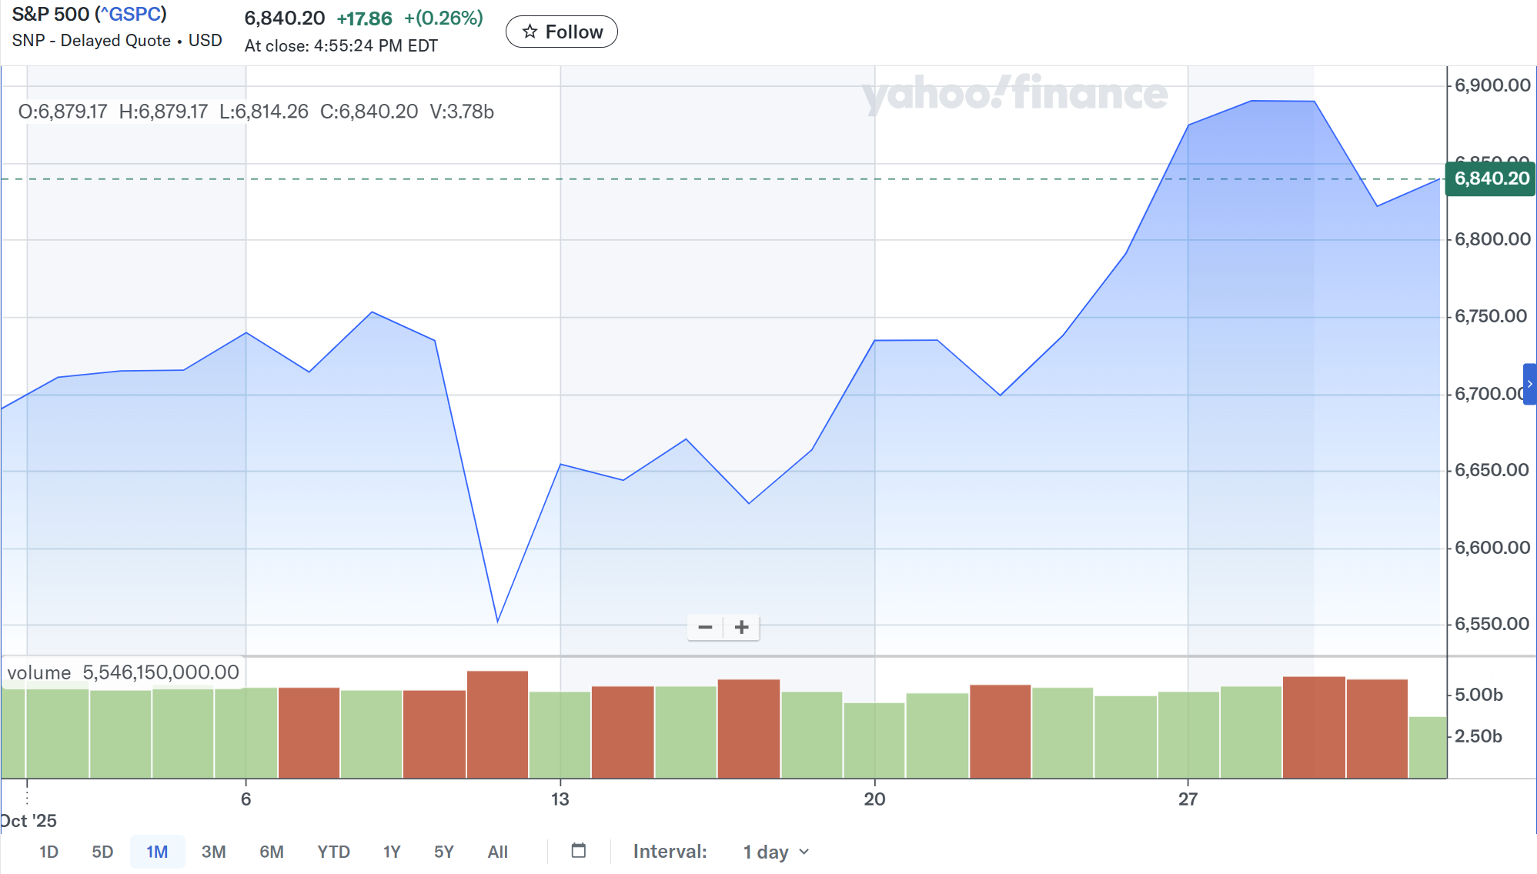Select the 1Y time range
This screenshot has width=1537, height=874.
pos(392,852)
